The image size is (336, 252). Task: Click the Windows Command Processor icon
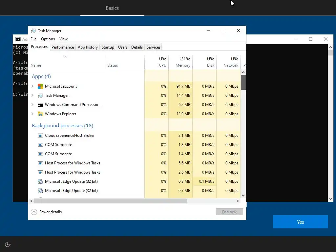(x=40, y=105)
